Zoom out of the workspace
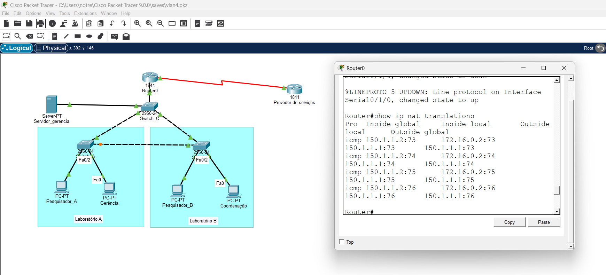This screenshot has height=275, width=606. tap(161, 23)
